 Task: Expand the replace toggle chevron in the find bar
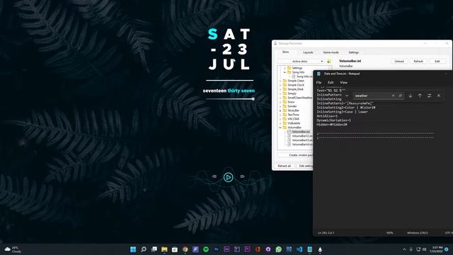click(x=347, y=96)
